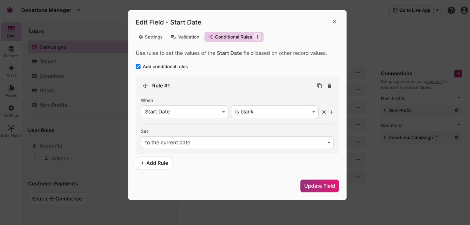This screenshot has width=470, height=225.
Task: Click the help question mark icon
Action: 451,10
